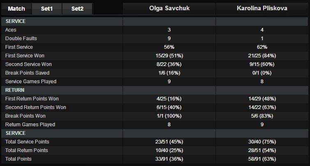Viewport: 310px width, 166px height.
Task: Click the Total Return Points label
Action: pos(27,150)
